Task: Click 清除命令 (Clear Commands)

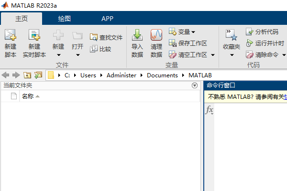Action: coord(262,54)
